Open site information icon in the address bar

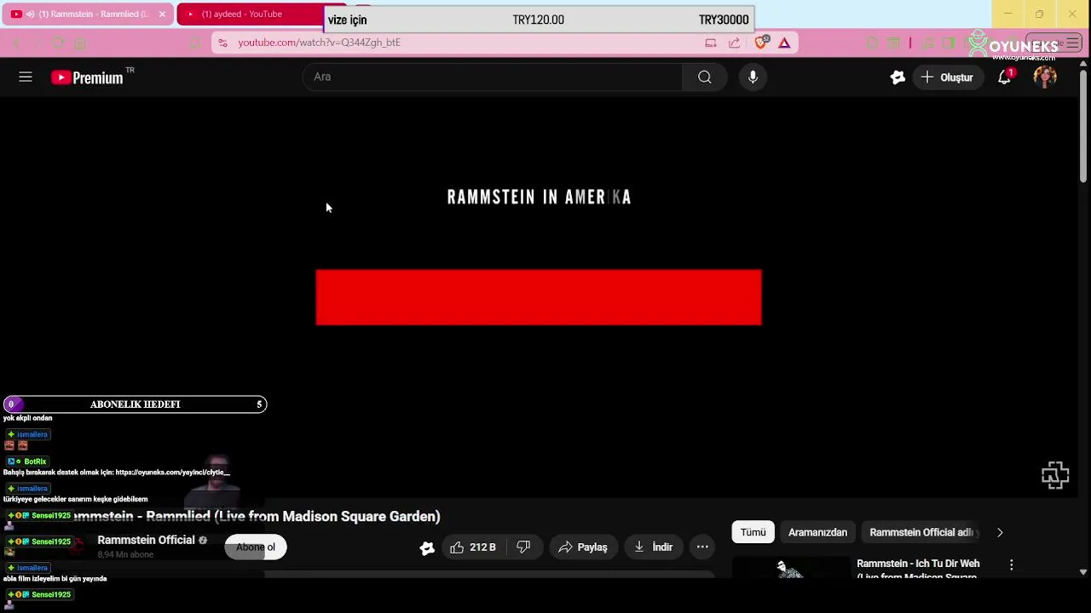pyautogui.click(x=222, y=43)
